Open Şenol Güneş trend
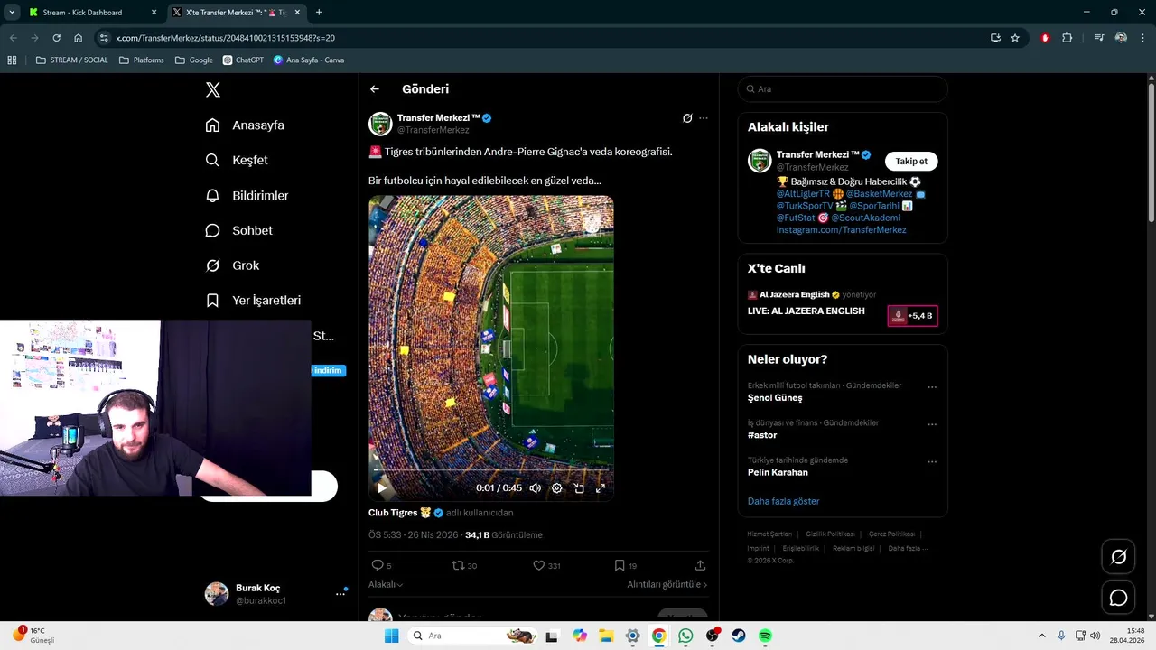 (x=775, y=398)
